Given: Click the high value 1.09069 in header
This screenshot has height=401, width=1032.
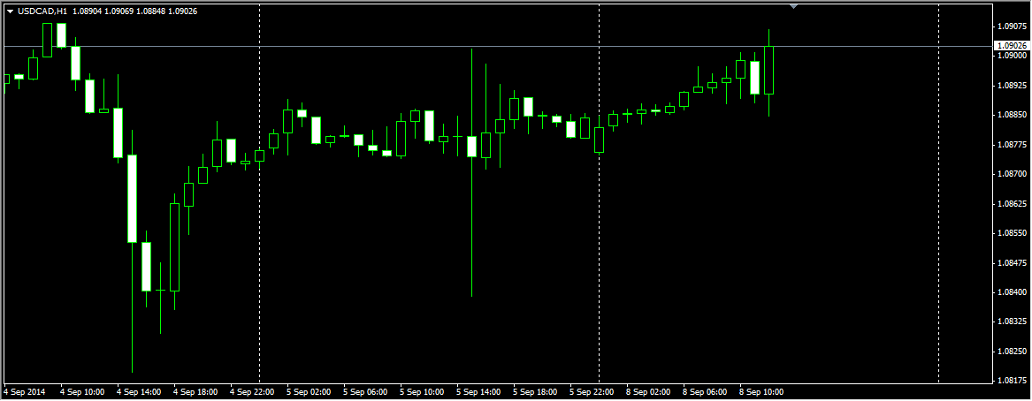Looking at the screenshot, I should pos(119,11).
